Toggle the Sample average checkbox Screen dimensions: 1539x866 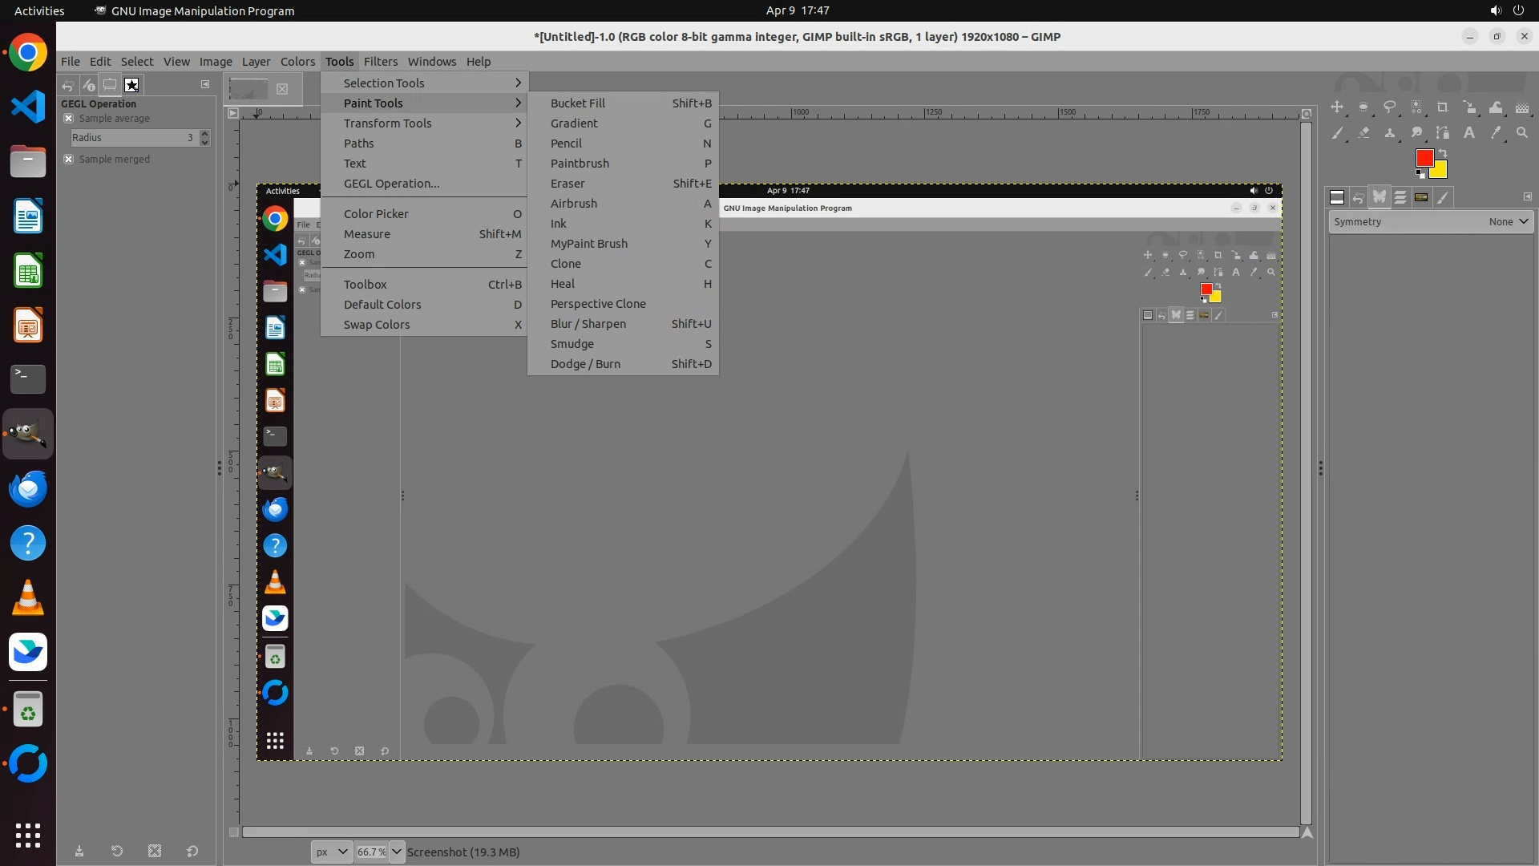point(69,119)
